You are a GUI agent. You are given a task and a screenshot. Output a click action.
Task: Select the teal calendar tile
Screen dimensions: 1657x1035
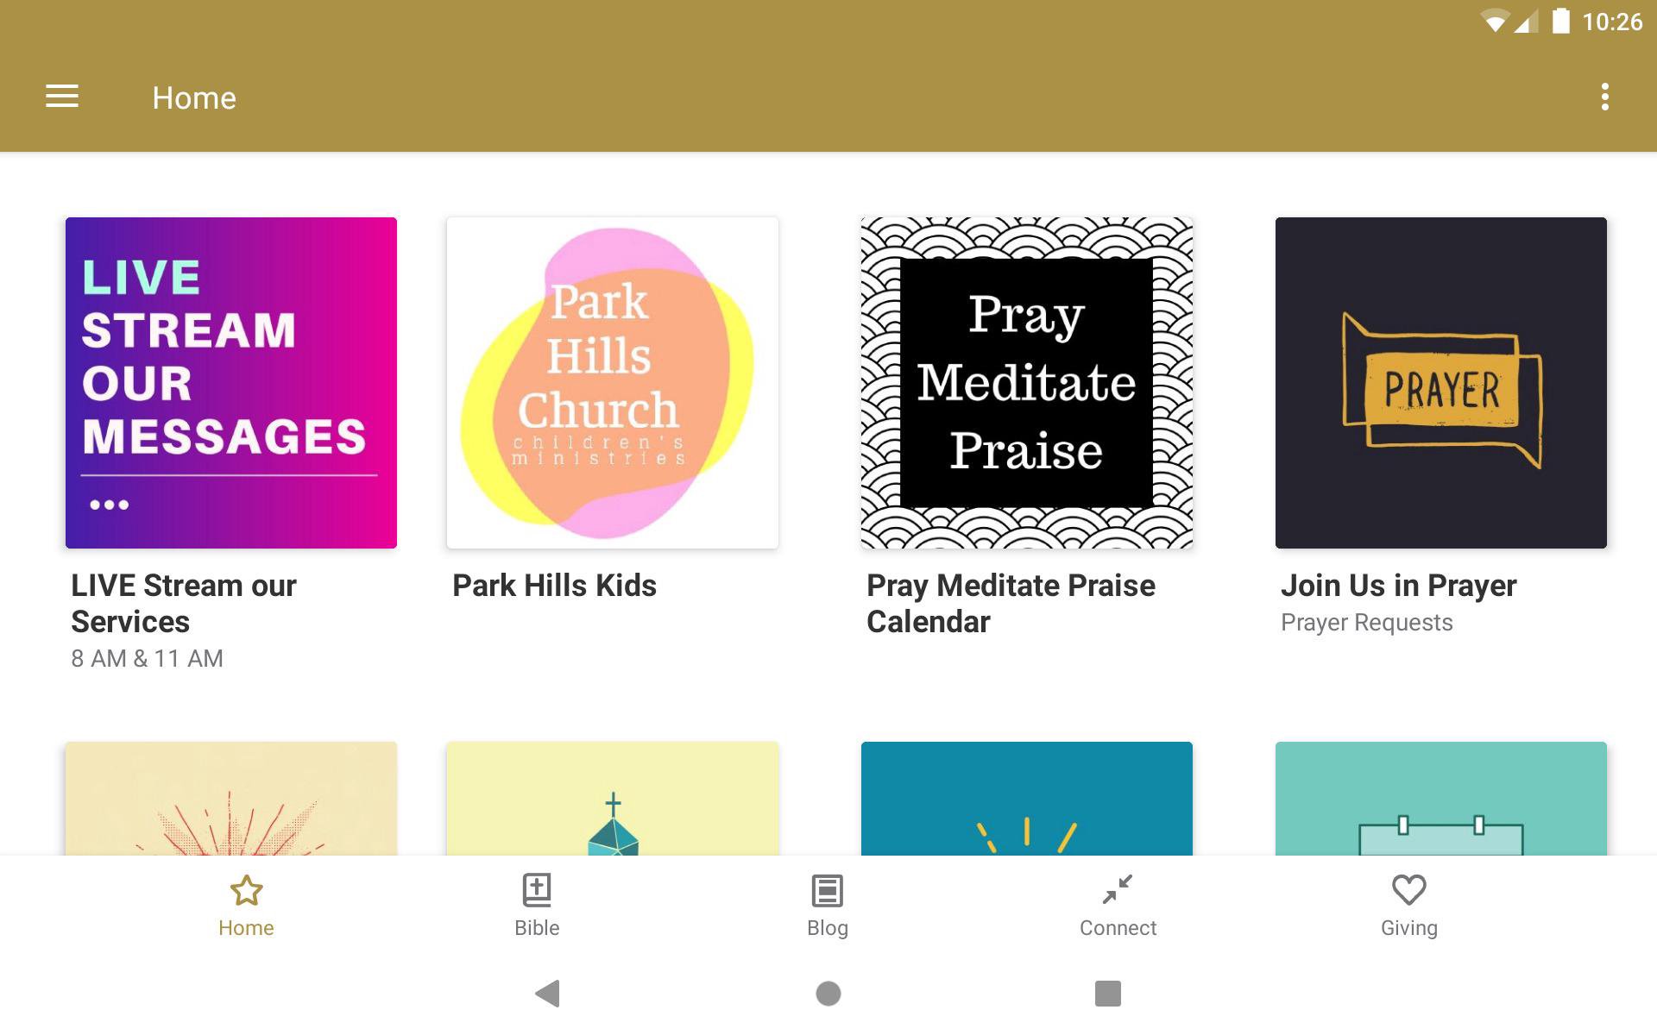point(1441,799)
